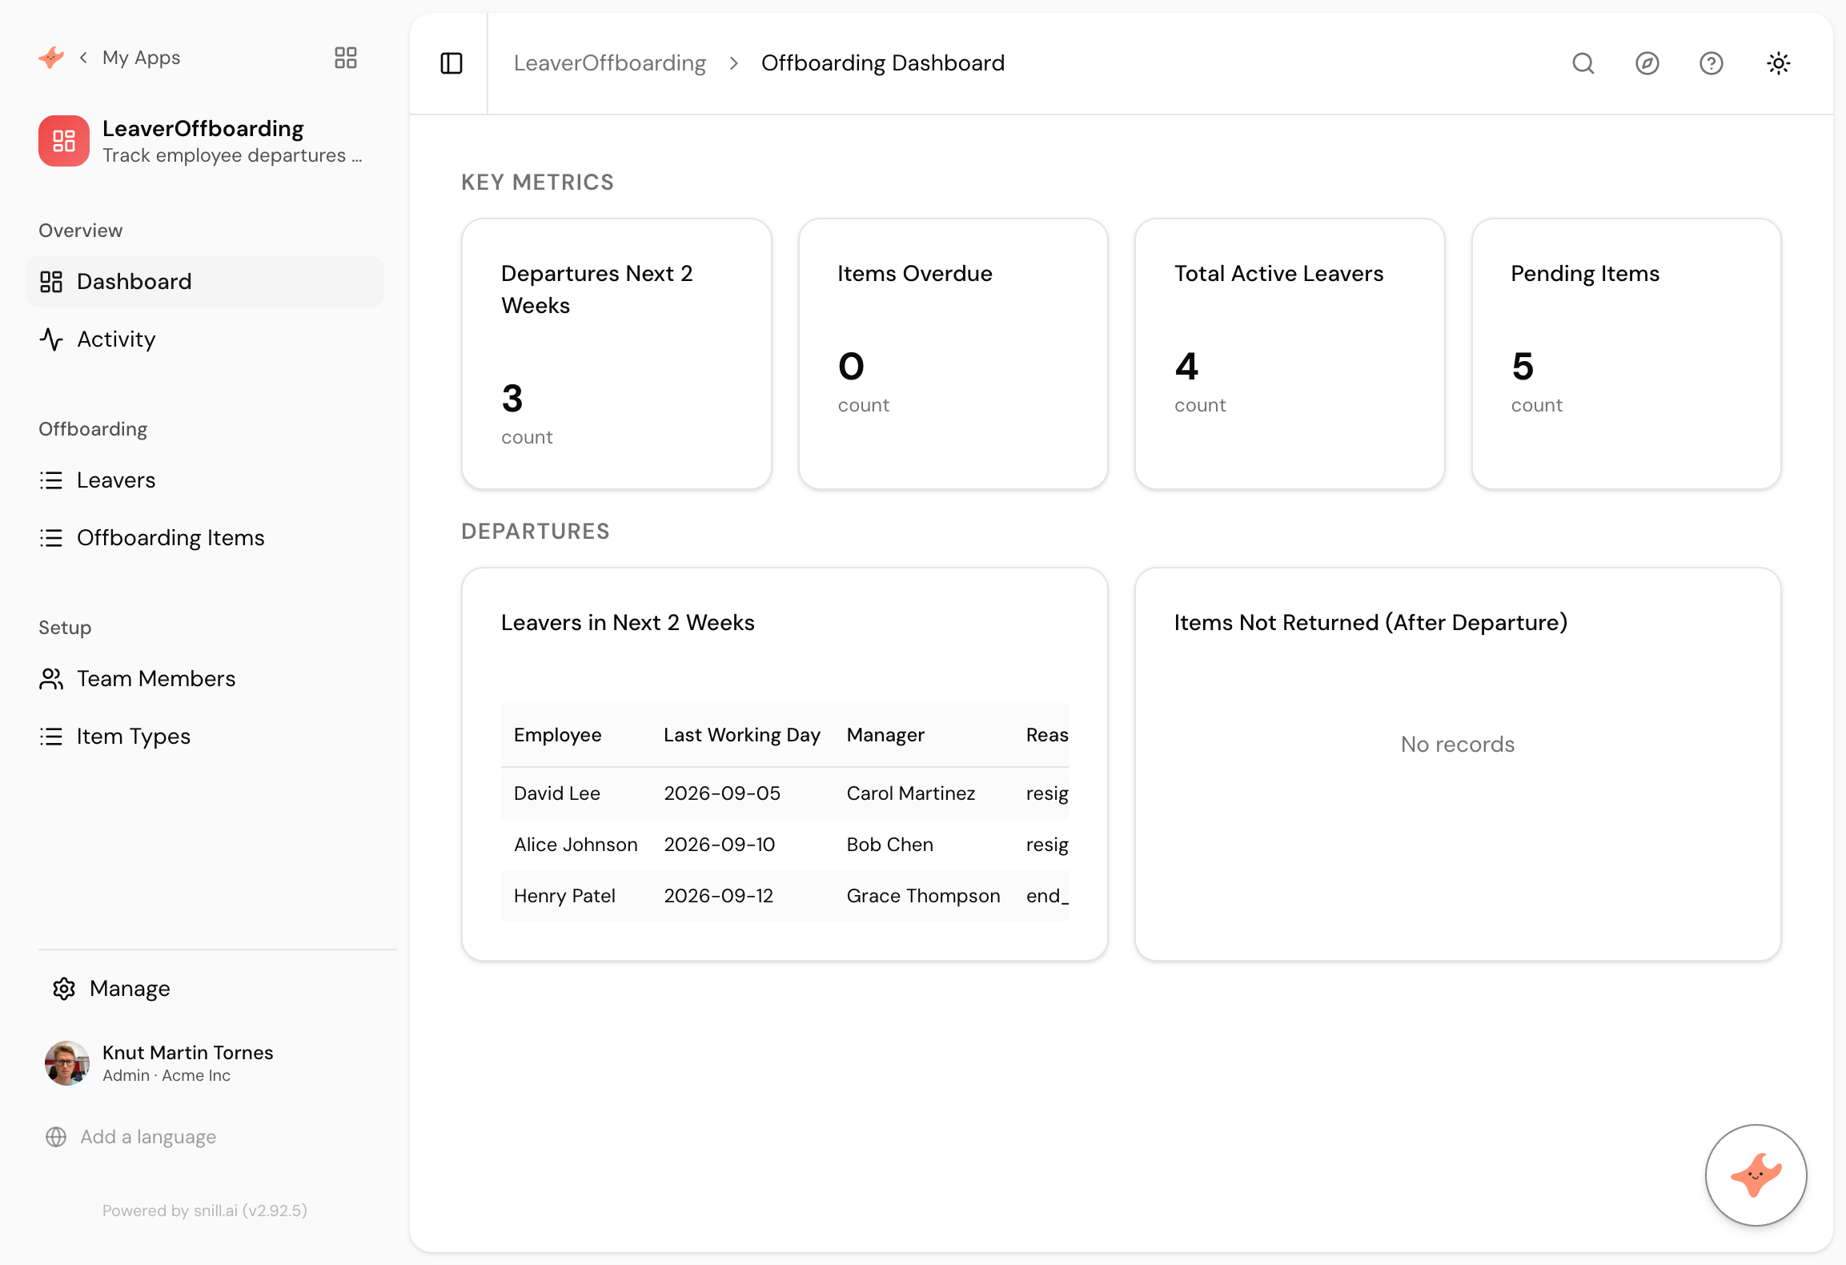Click the Manage link

click(130, 989)
